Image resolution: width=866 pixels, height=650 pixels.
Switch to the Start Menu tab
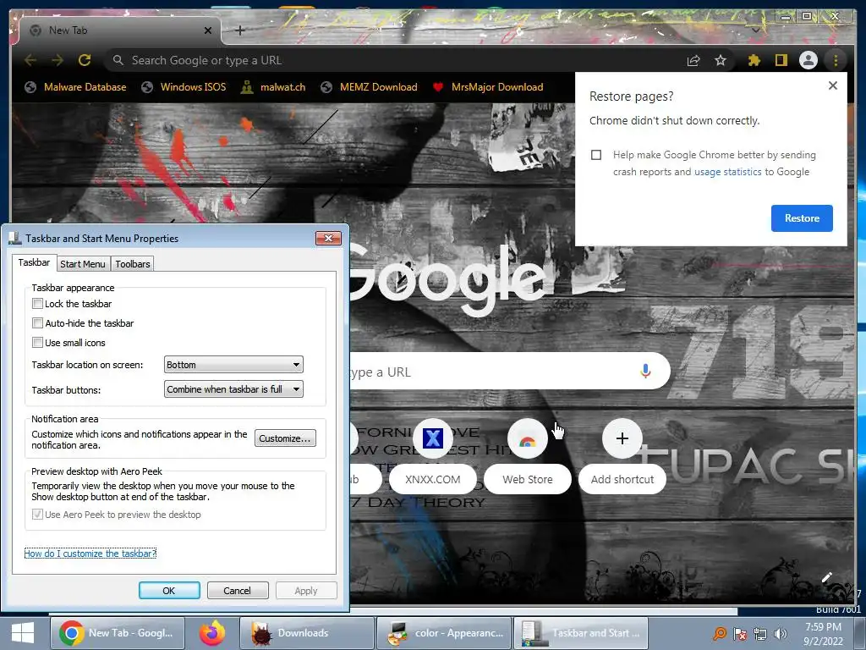(83, 264)
